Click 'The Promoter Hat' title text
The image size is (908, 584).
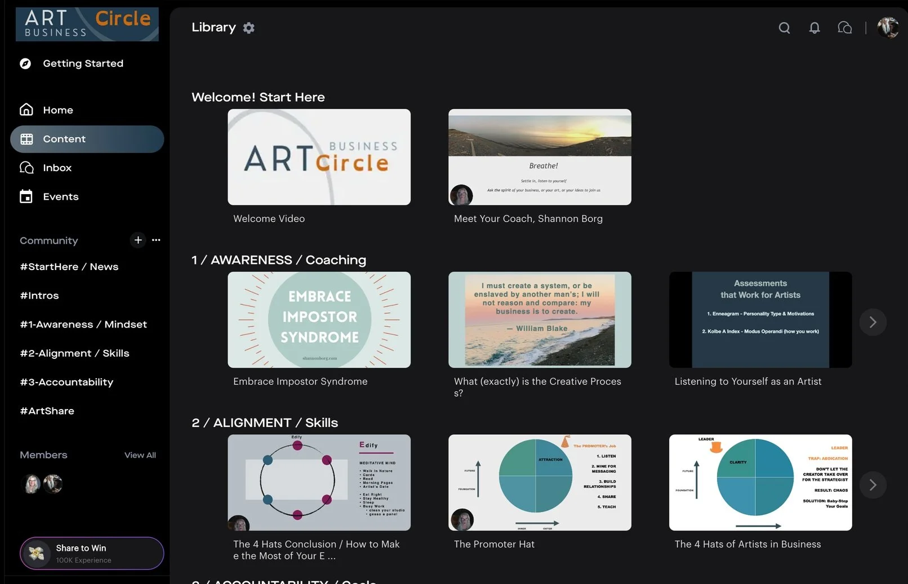494,545
